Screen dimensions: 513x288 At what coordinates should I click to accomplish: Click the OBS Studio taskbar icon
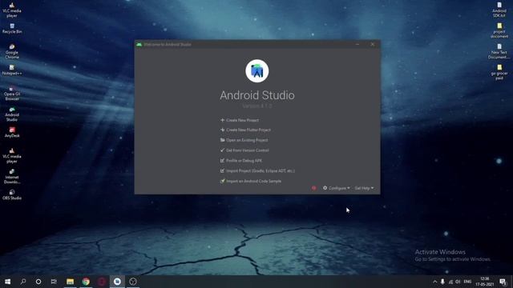pyautogui.click(x=133, y=282)
